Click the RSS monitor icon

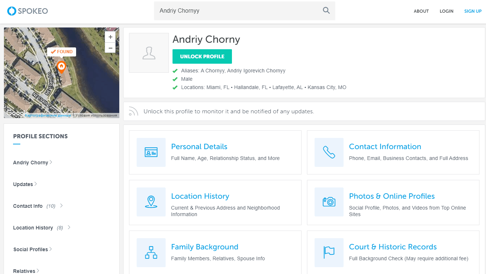coord(133,111)
